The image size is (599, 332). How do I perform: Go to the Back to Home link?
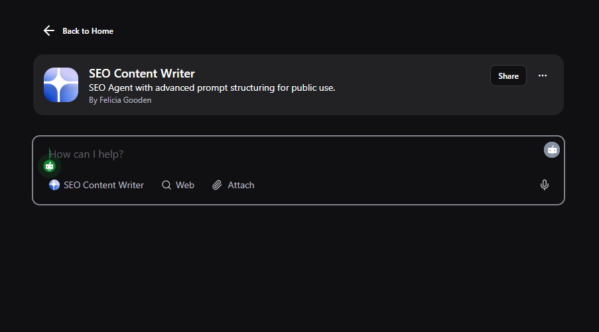(x=88, y=31)
